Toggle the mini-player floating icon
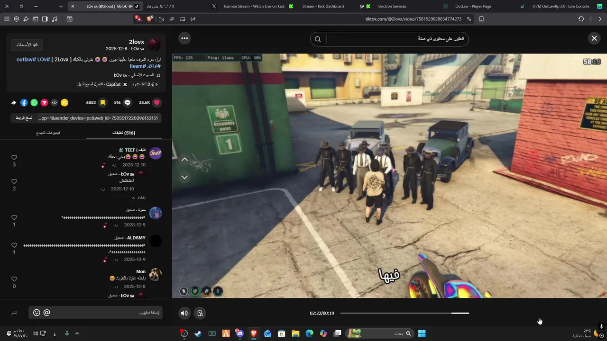This screenshot has height=341, width=607. tap(200, 313)
